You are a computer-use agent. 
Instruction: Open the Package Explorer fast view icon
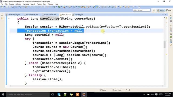(2, 18)
